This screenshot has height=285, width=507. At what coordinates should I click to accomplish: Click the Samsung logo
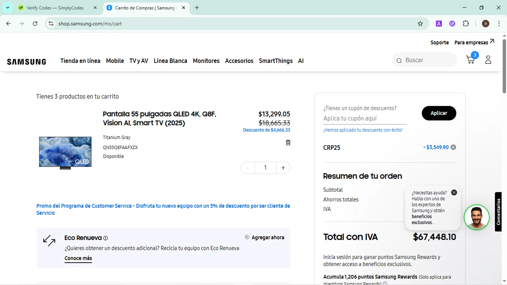26,62
